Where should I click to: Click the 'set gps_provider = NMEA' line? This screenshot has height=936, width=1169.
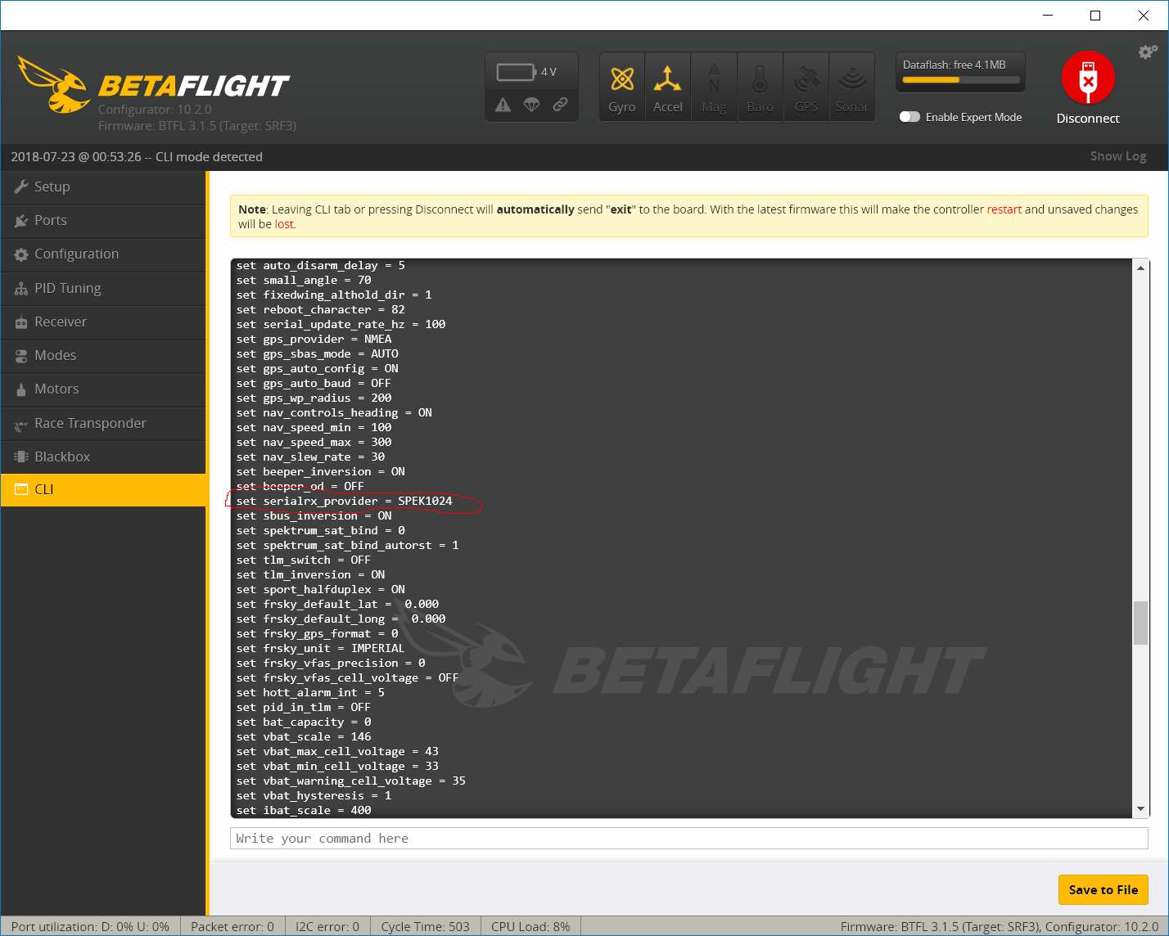(x=314, y=339)
